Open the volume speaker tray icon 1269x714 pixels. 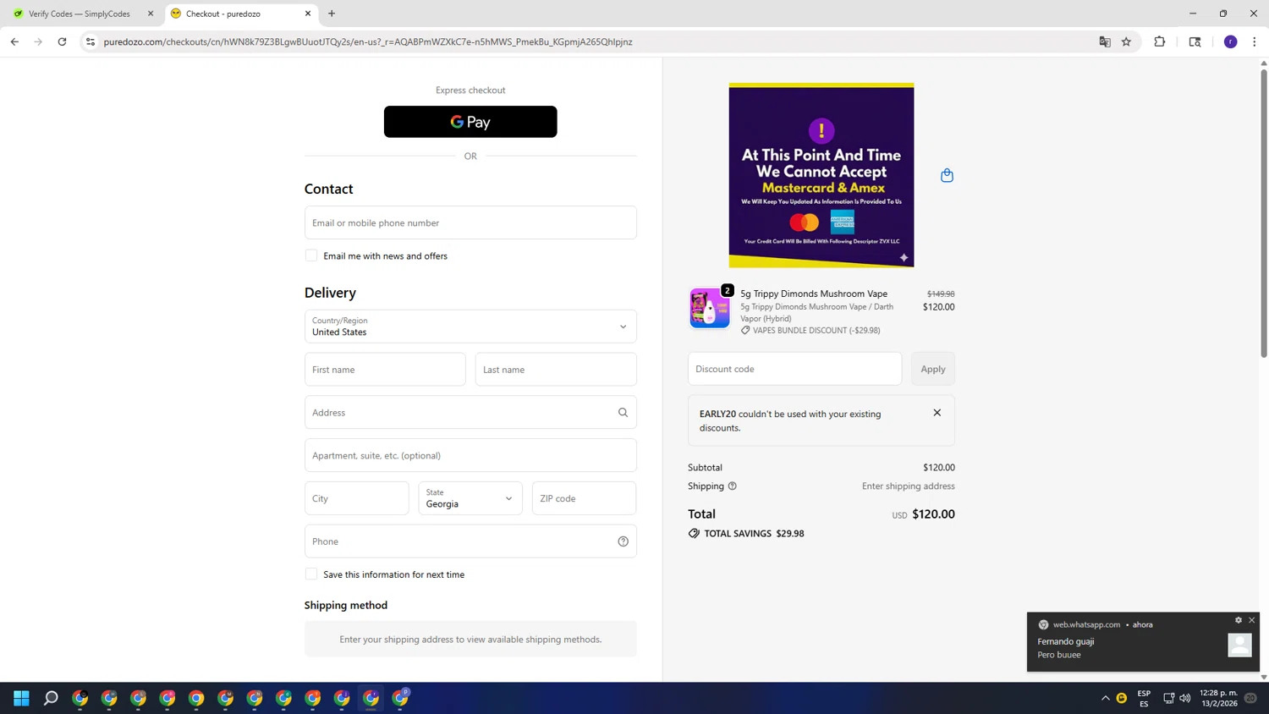coord(1185,698)
